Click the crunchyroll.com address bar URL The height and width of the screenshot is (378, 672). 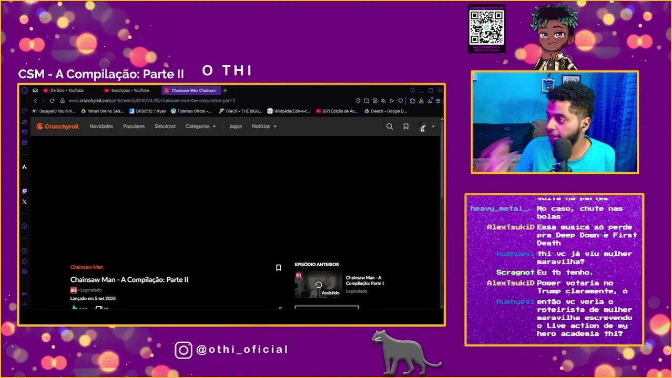(x=151, y=101)
